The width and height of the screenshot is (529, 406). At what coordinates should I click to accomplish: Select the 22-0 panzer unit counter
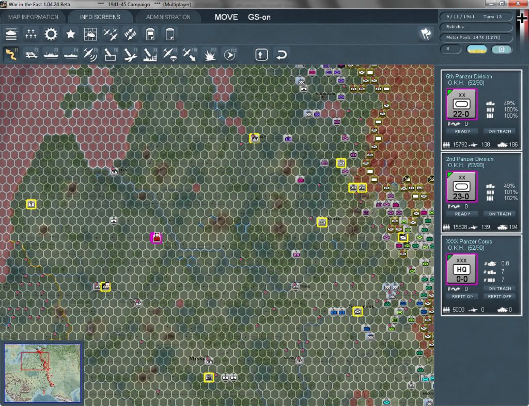pyautogui.click(x=461, y=104)
